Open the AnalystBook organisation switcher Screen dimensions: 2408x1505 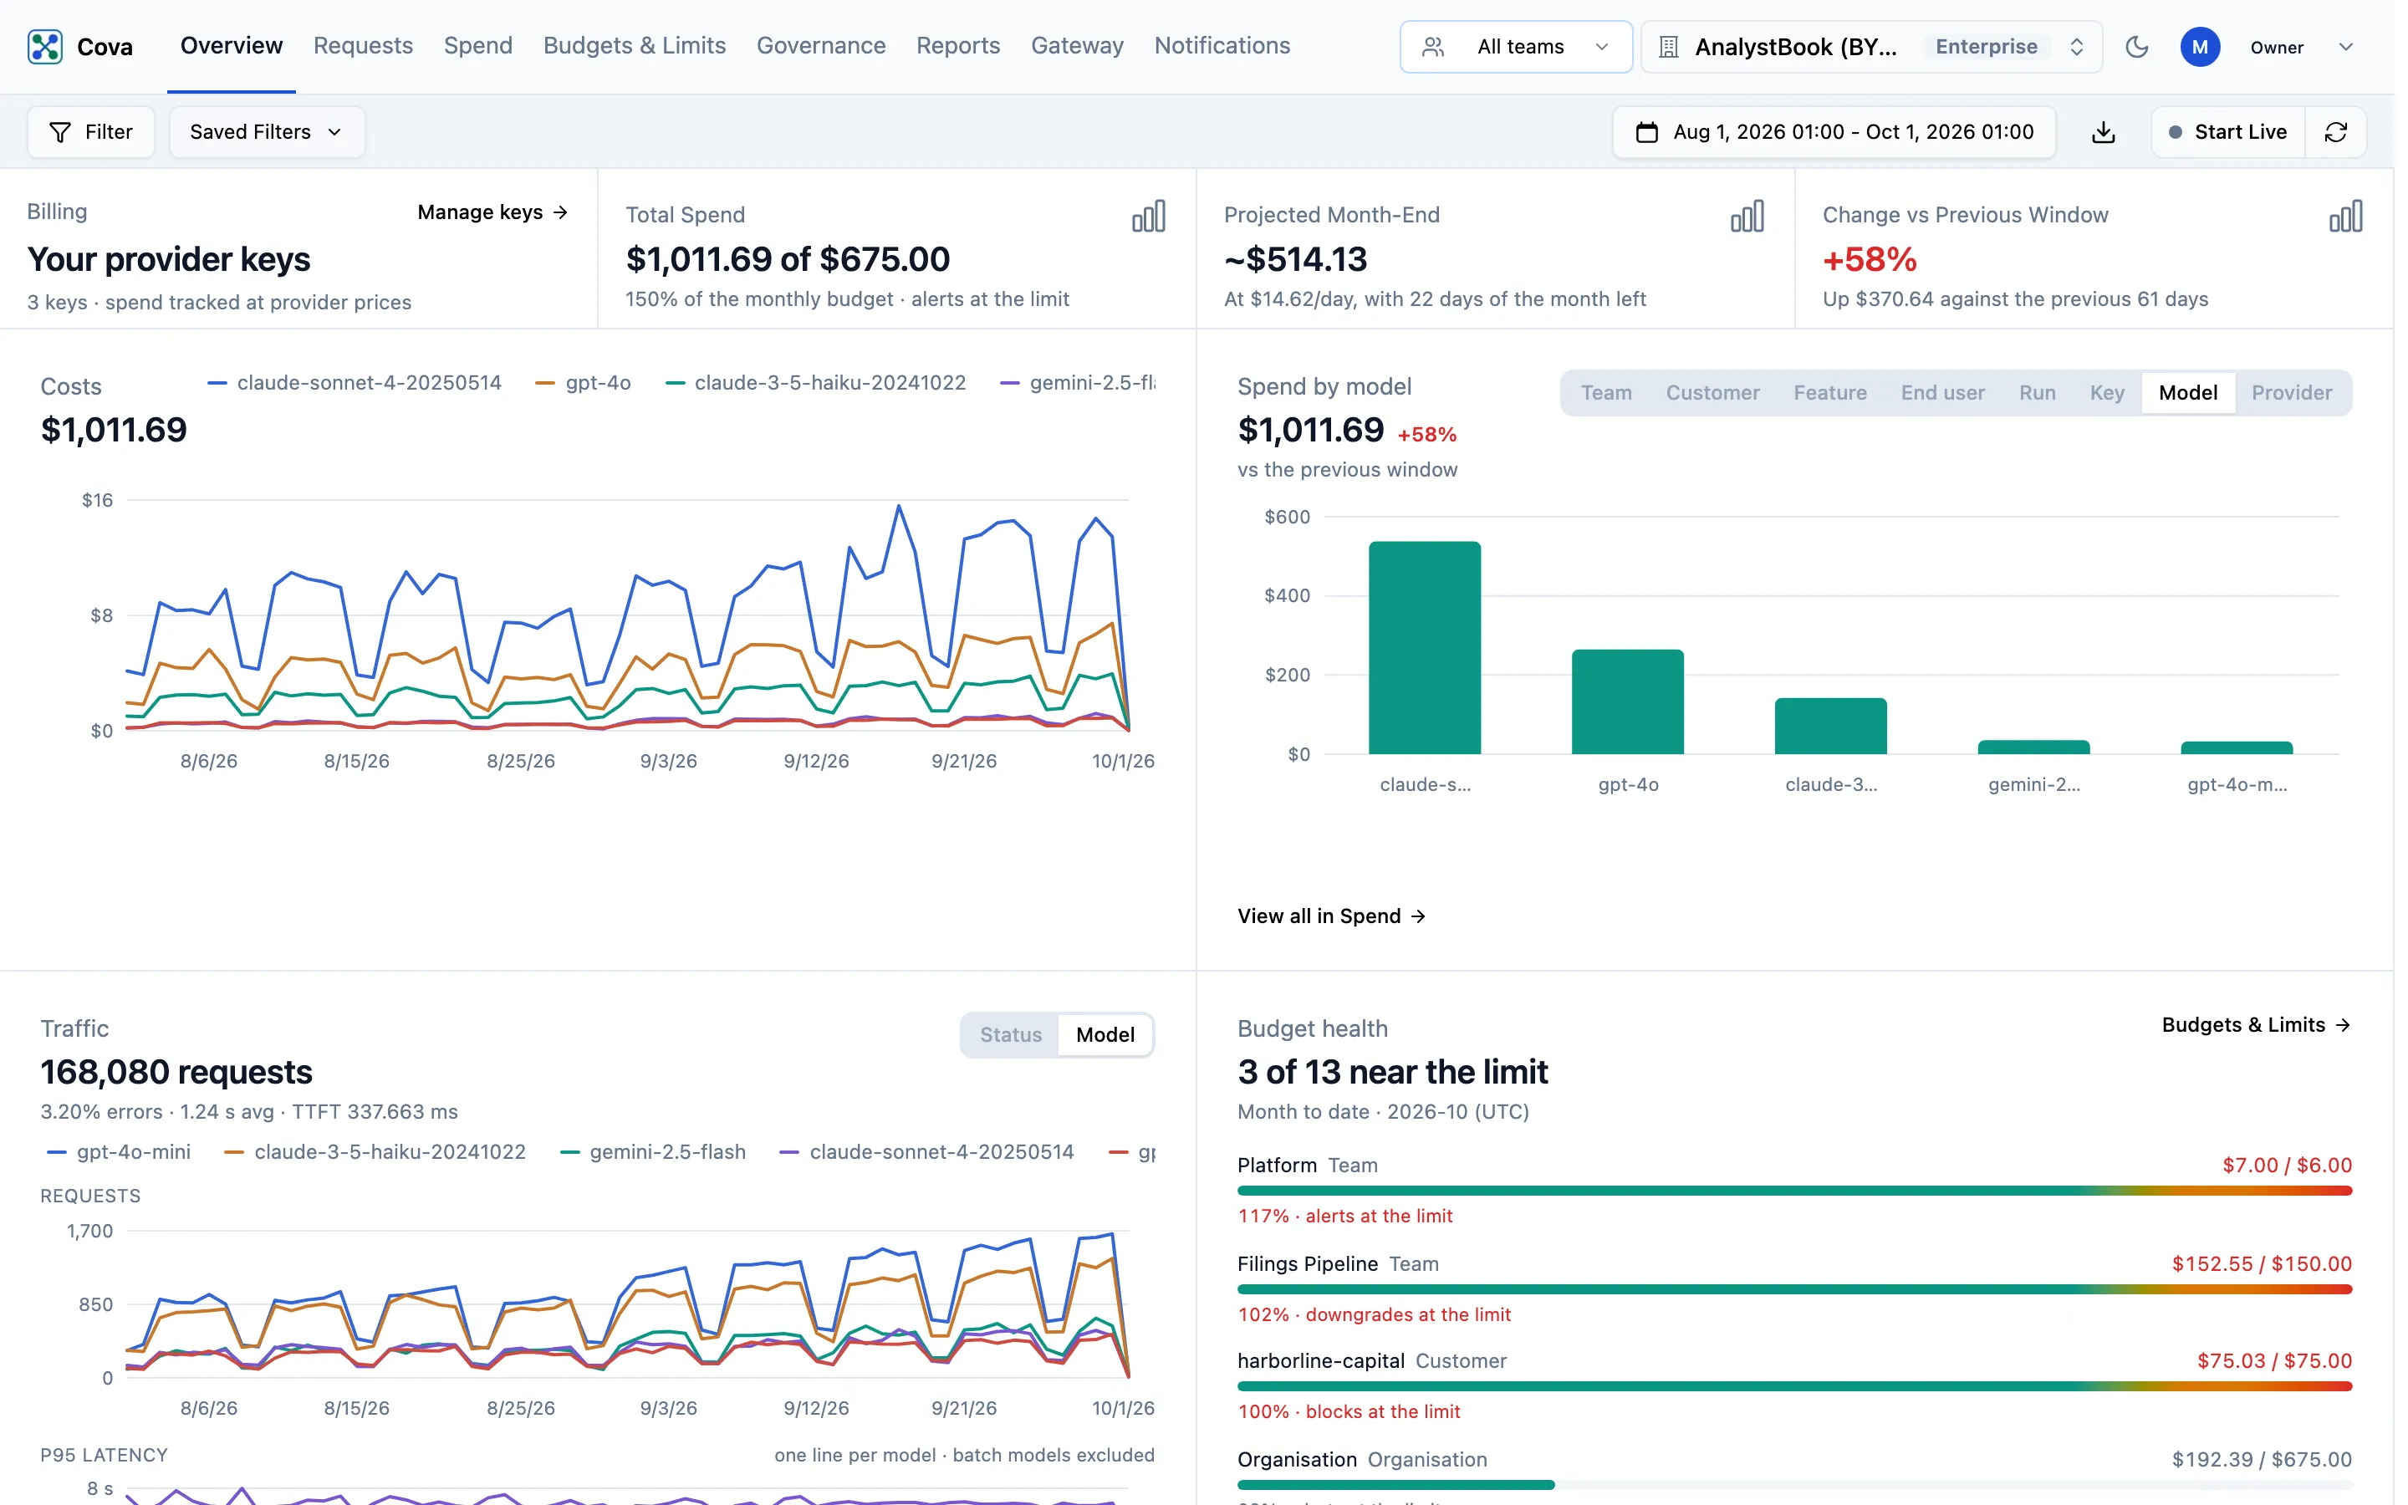coord(1870,47)
